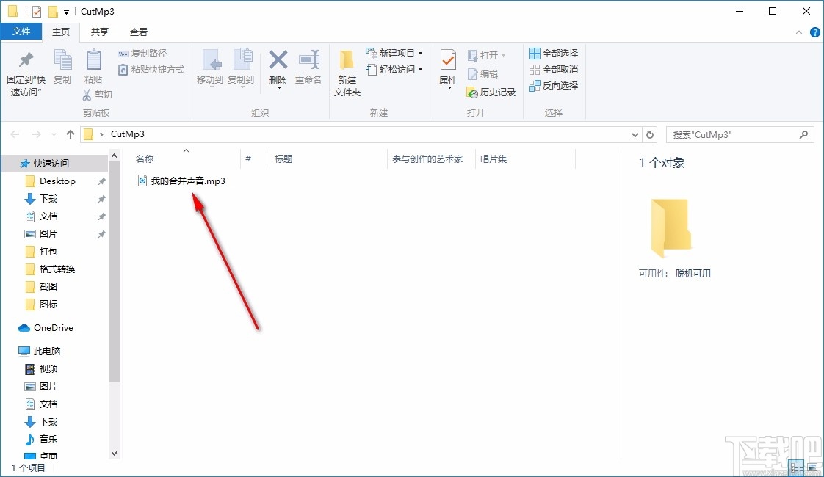This screenshot has height=477, width=824.
Task: Select all items using the 全部选择 icon
Action: click(552, 54)
